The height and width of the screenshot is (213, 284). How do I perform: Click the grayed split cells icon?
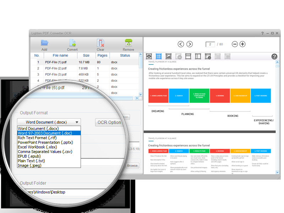(228, 56)
